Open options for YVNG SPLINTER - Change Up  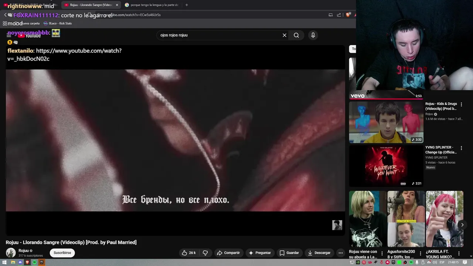pyautogui.click(x=461, y=148)
